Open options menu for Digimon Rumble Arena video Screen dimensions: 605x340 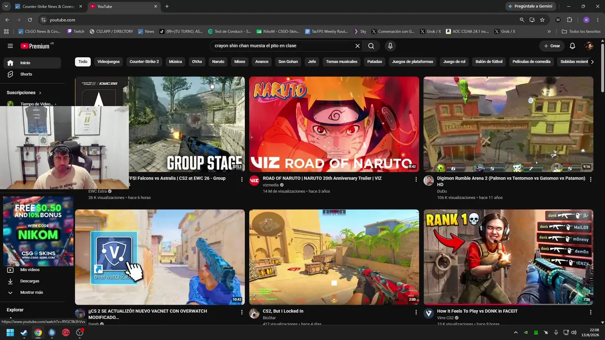tap(590, 179)
